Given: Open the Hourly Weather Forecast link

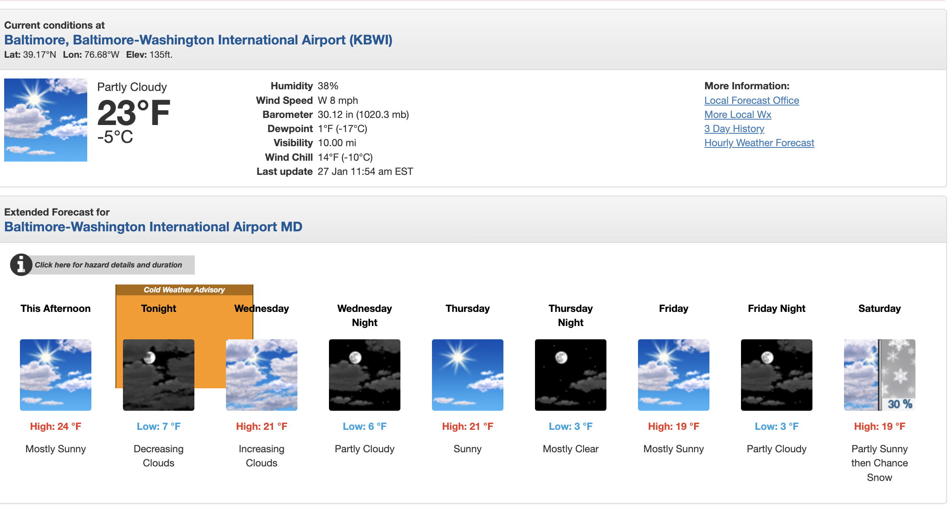Looking at the screenshot, I should click(x=759, y=143).
